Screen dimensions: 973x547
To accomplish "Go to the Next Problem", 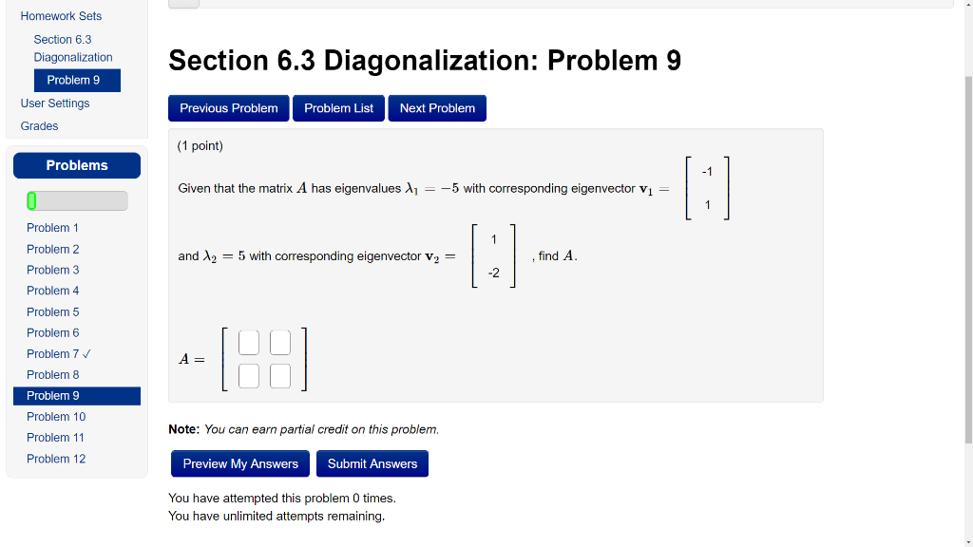I will [437, 108].
